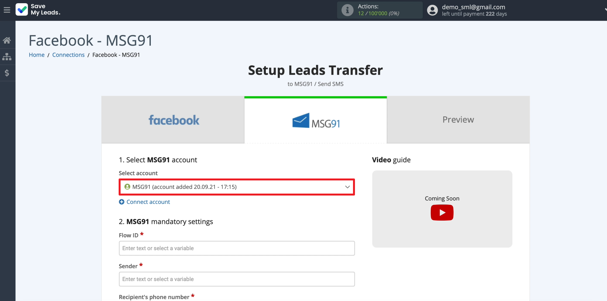Click the video guide thumbnail area
This screenshot has height=301, width=607.
[442, 209]
